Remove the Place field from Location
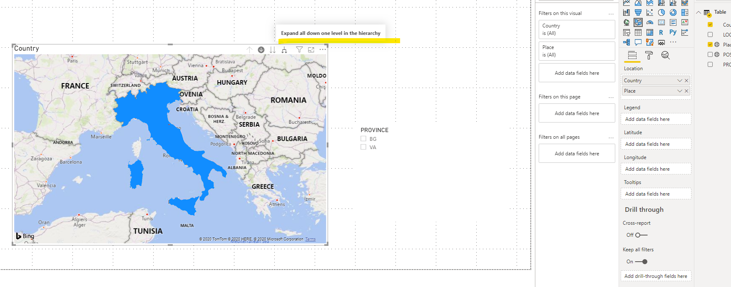The height and width of the screenshot is (287, 731). tap(686, 91)
